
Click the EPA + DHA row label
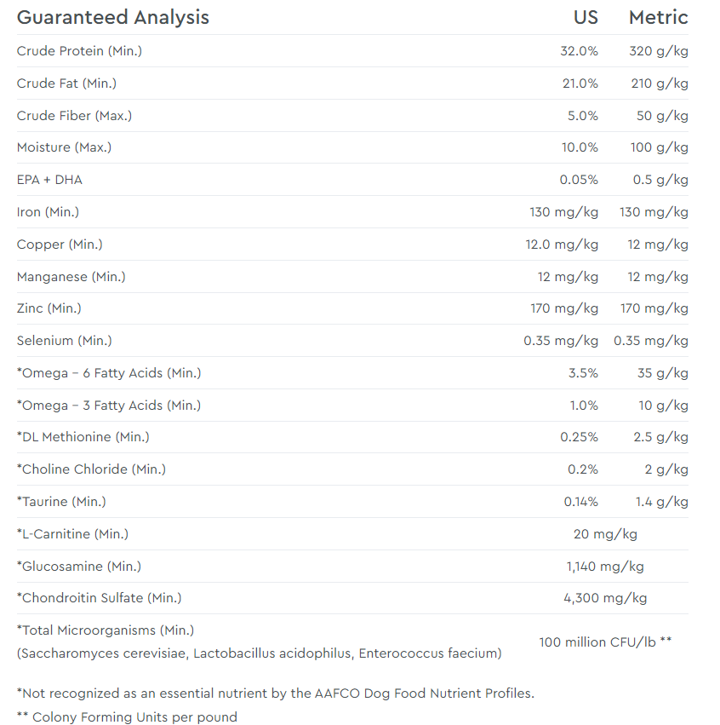[x=49, y=180]
